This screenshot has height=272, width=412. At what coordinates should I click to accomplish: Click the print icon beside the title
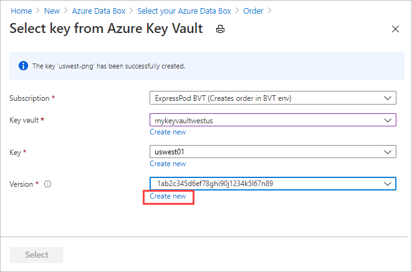point(220,29)
